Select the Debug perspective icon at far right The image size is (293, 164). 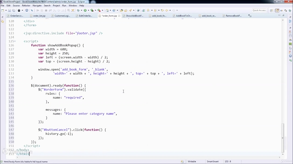(290, 10)
